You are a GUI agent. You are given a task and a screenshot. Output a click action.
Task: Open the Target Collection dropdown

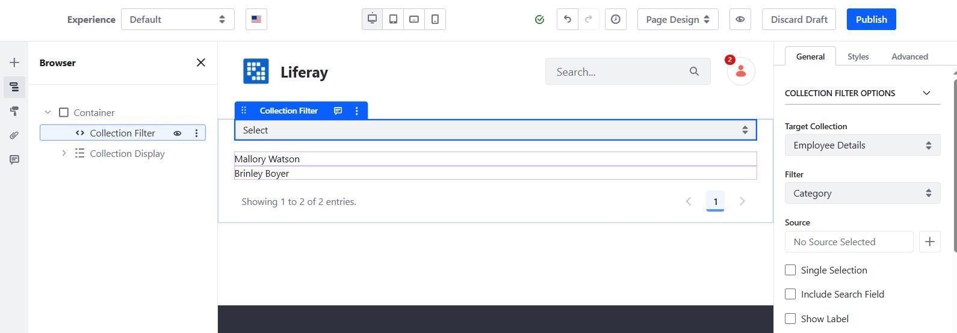click(863, 145)
